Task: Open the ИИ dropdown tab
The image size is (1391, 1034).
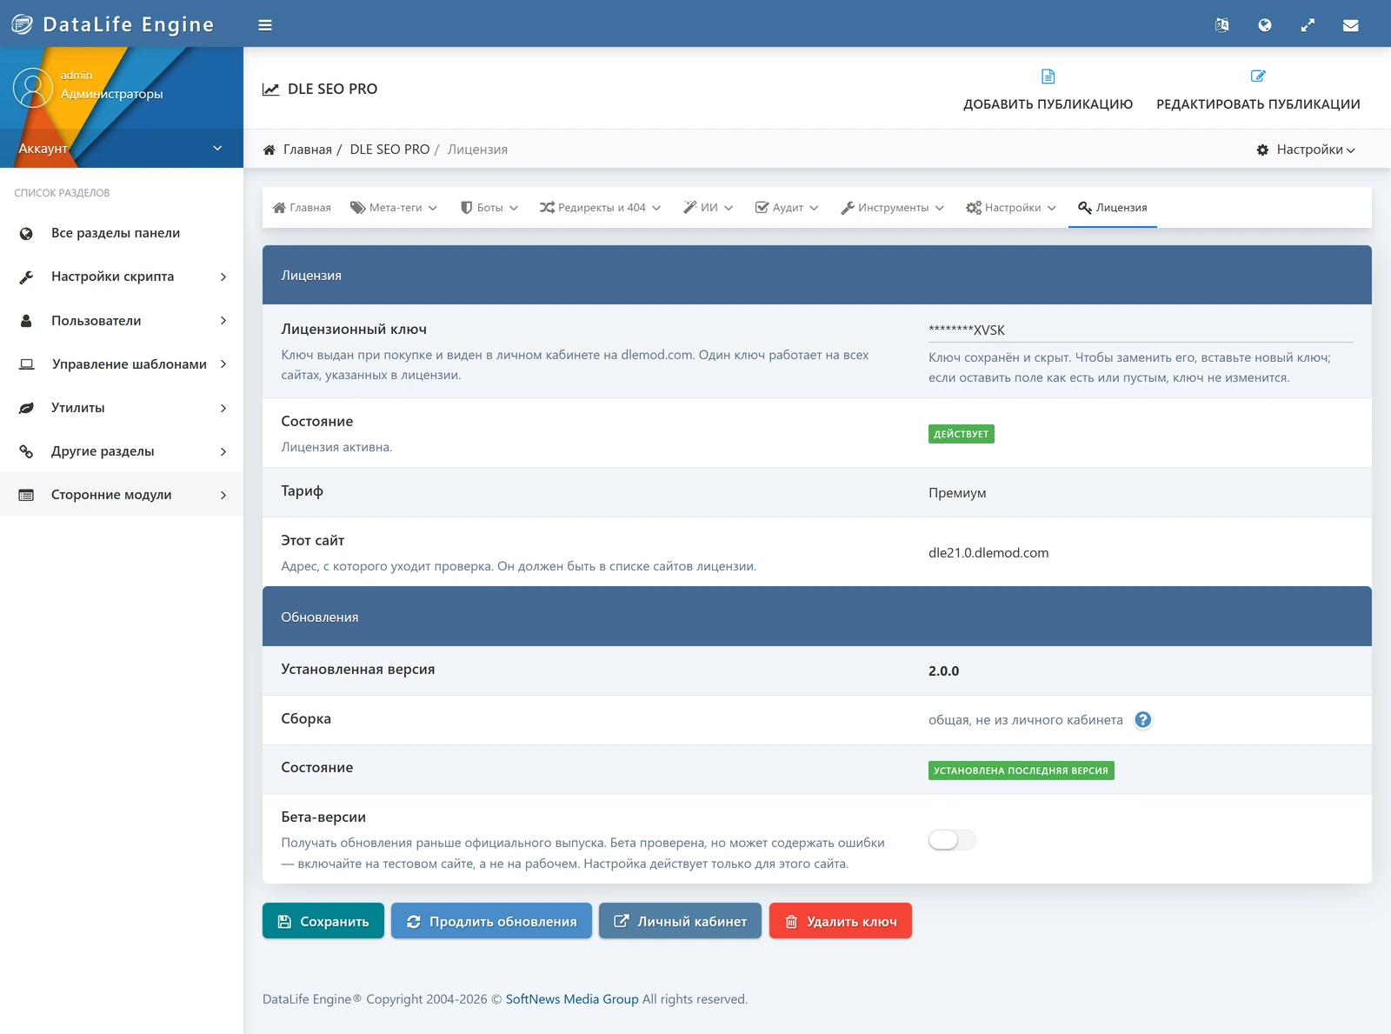Action: [x=708, y=207]
